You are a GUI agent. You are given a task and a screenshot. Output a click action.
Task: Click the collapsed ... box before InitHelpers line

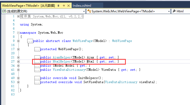click(x=37, y=78)
